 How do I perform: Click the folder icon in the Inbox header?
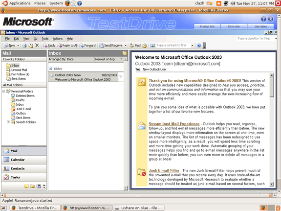[125, 53]
